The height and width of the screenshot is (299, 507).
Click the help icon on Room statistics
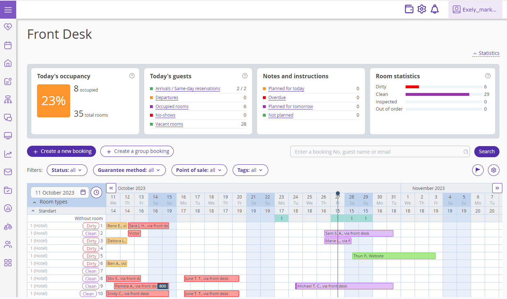[x=488, y=76]
